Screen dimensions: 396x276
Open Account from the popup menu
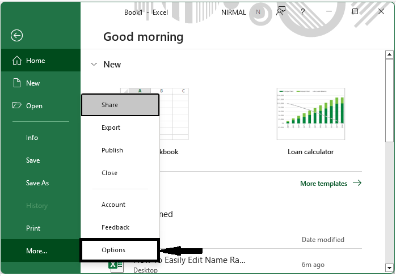click(x=120, y=205)
